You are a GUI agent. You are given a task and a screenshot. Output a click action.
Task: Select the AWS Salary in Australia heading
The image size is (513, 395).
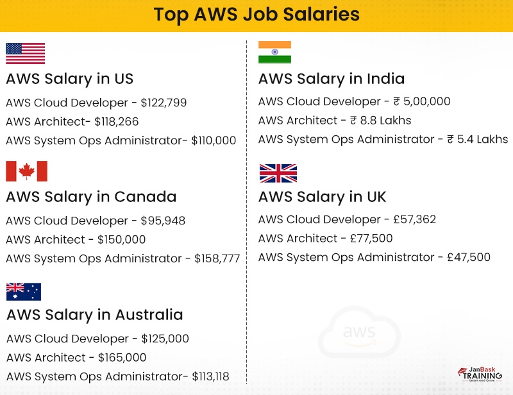[x=94, y=315]
